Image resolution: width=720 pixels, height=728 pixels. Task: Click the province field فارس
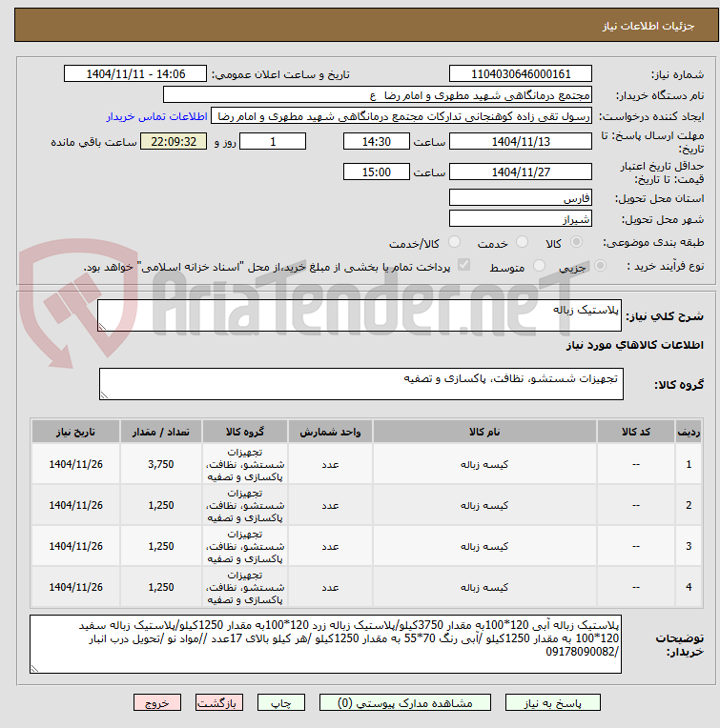(521, 198)
